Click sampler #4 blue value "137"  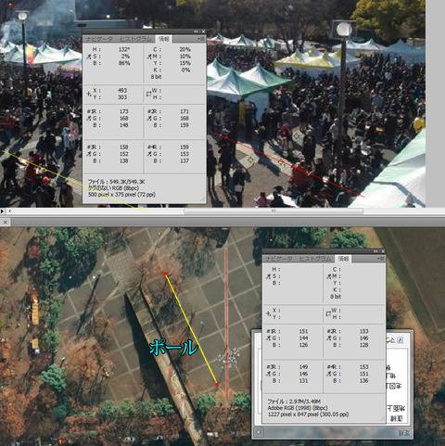click(184, 160)
